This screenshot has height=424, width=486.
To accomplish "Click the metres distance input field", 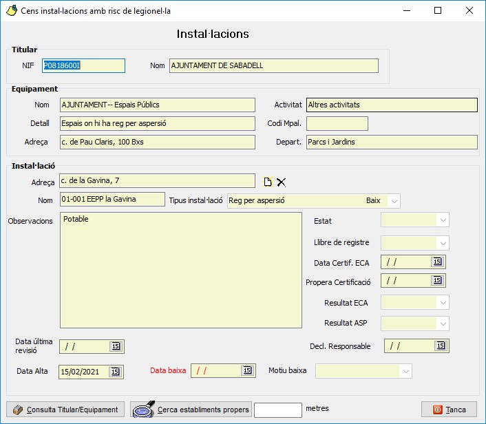I will (277, 410).
